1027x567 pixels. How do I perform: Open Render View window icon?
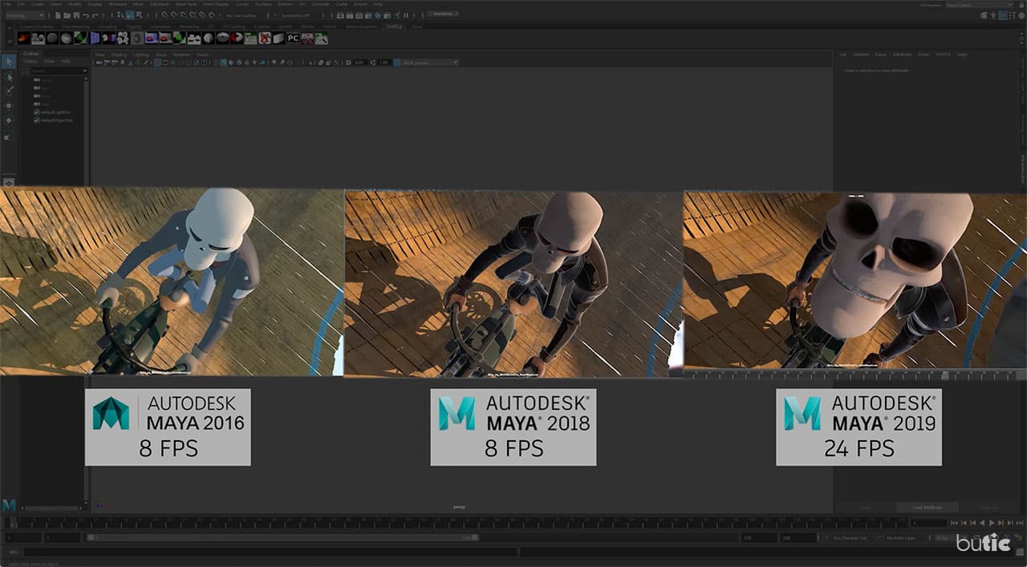click(x=340, y=15)
